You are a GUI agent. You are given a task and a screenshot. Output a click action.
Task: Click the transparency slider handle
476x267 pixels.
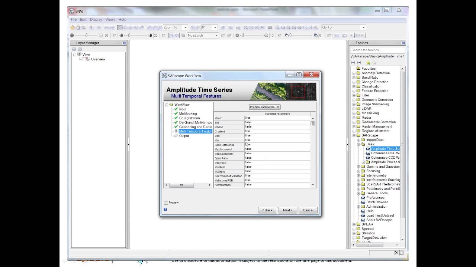[x=290, y=36]
